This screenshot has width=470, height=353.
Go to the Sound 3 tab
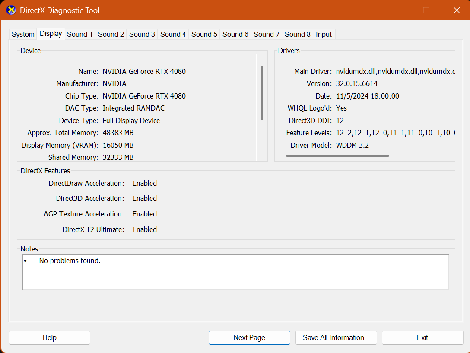point(142,34)
